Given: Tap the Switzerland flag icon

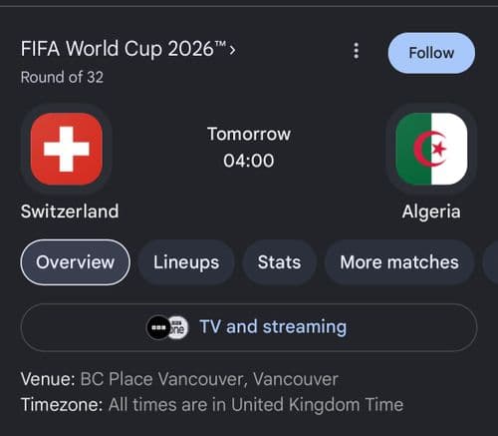Looking at the screenshot, I should [x=67, y=149].
